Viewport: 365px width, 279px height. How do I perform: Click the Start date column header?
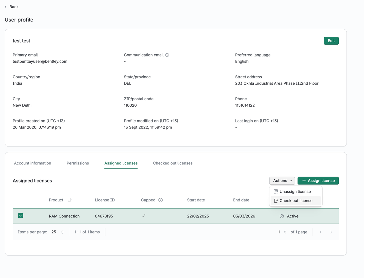click(196, 200)
